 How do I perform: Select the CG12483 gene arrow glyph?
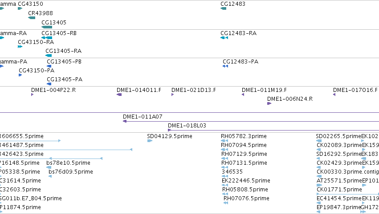pyautogui.click(x=223, y=8)
